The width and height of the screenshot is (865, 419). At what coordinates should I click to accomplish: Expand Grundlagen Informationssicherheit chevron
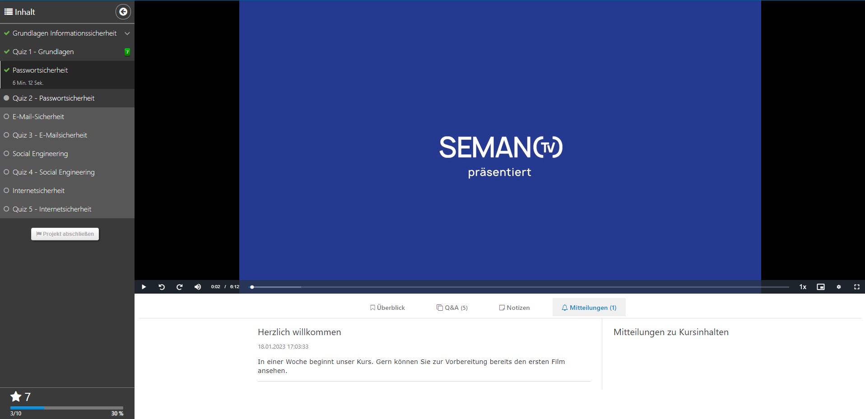(127, 33)
